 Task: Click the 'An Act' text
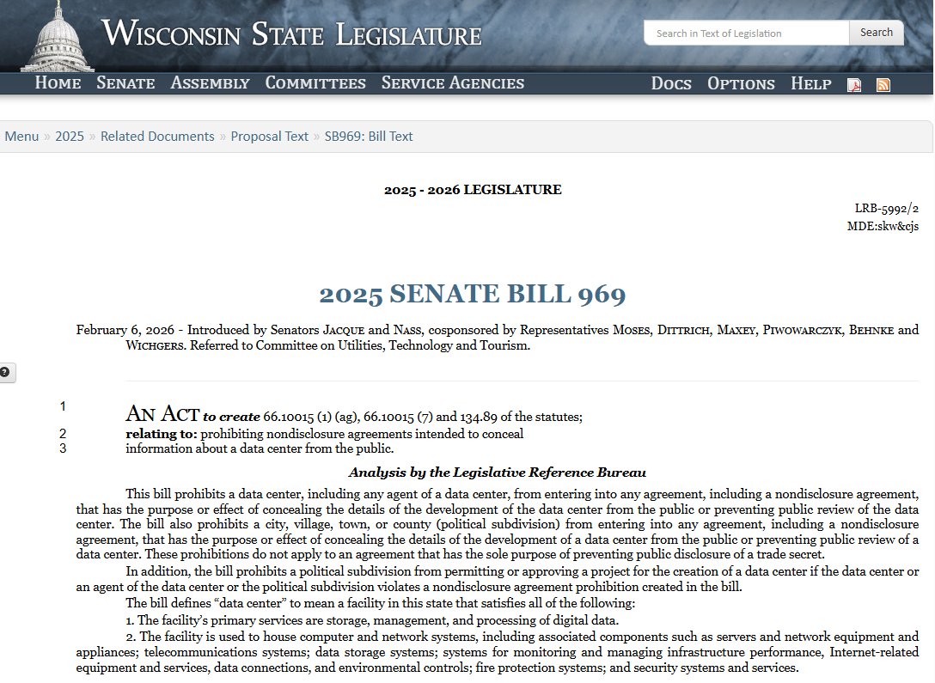click(x=162, y=413)
